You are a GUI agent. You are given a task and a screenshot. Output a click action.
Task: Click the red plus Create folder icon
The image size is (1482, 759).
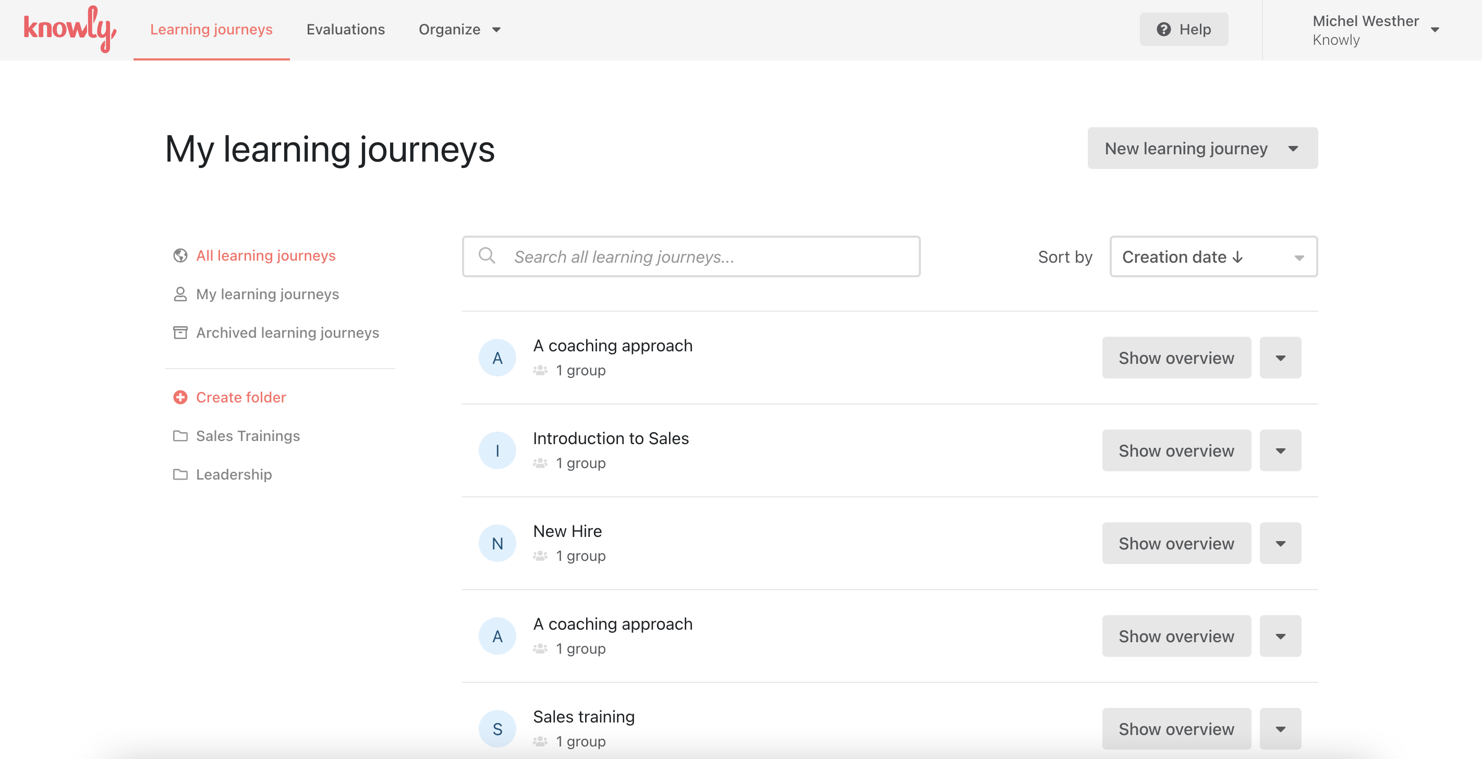[x=180, y=397]
